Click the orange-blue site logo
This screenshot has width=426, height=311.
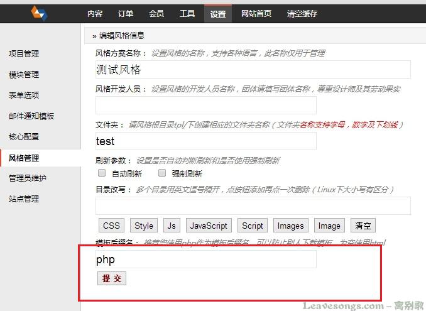click(x=39, y=13)
